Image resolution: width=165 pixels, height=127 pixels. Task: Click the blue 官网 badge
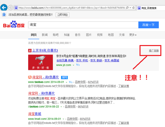coord(64,78)
